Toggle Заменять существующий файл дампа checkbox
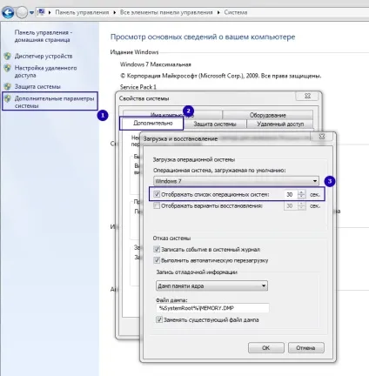 [159, 319]
